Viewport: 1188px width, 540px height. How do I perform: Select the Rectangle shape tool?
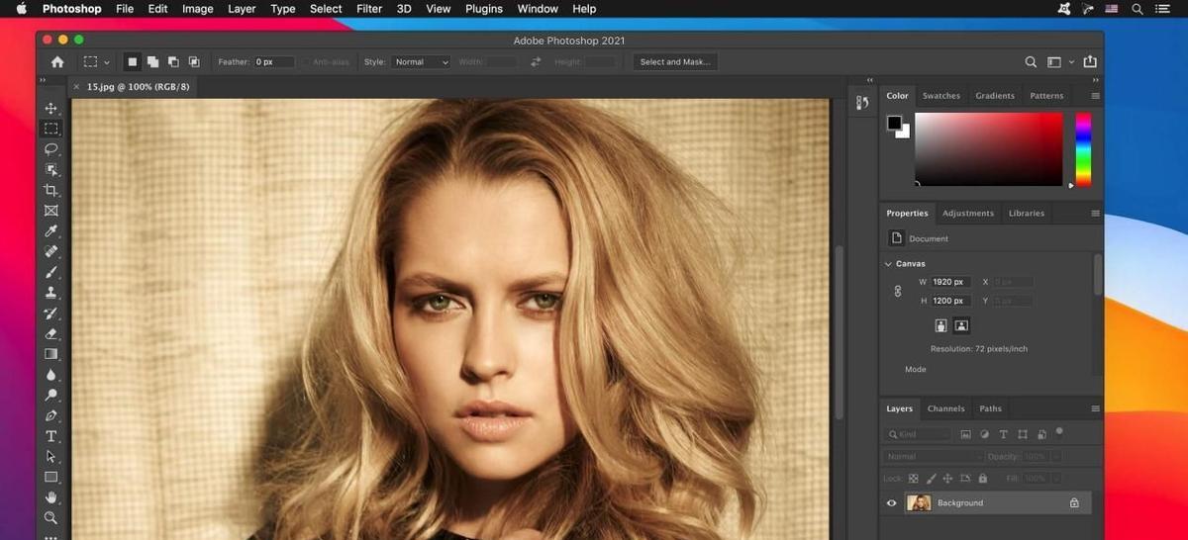coord(51,477)
